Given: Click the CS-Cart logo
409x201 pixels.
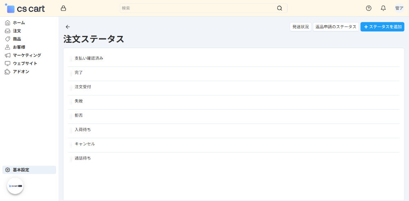Looking at the screenshot, I should pyautogui.click(x=25, y=8).
